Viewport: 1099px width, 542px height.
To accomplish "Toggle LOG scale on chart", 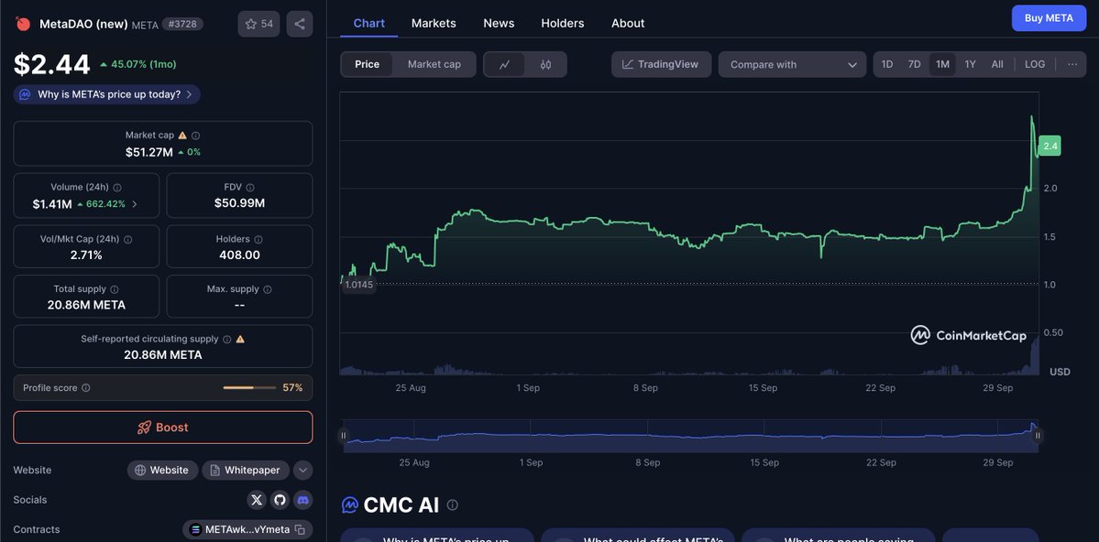I will click(1035, 64).
